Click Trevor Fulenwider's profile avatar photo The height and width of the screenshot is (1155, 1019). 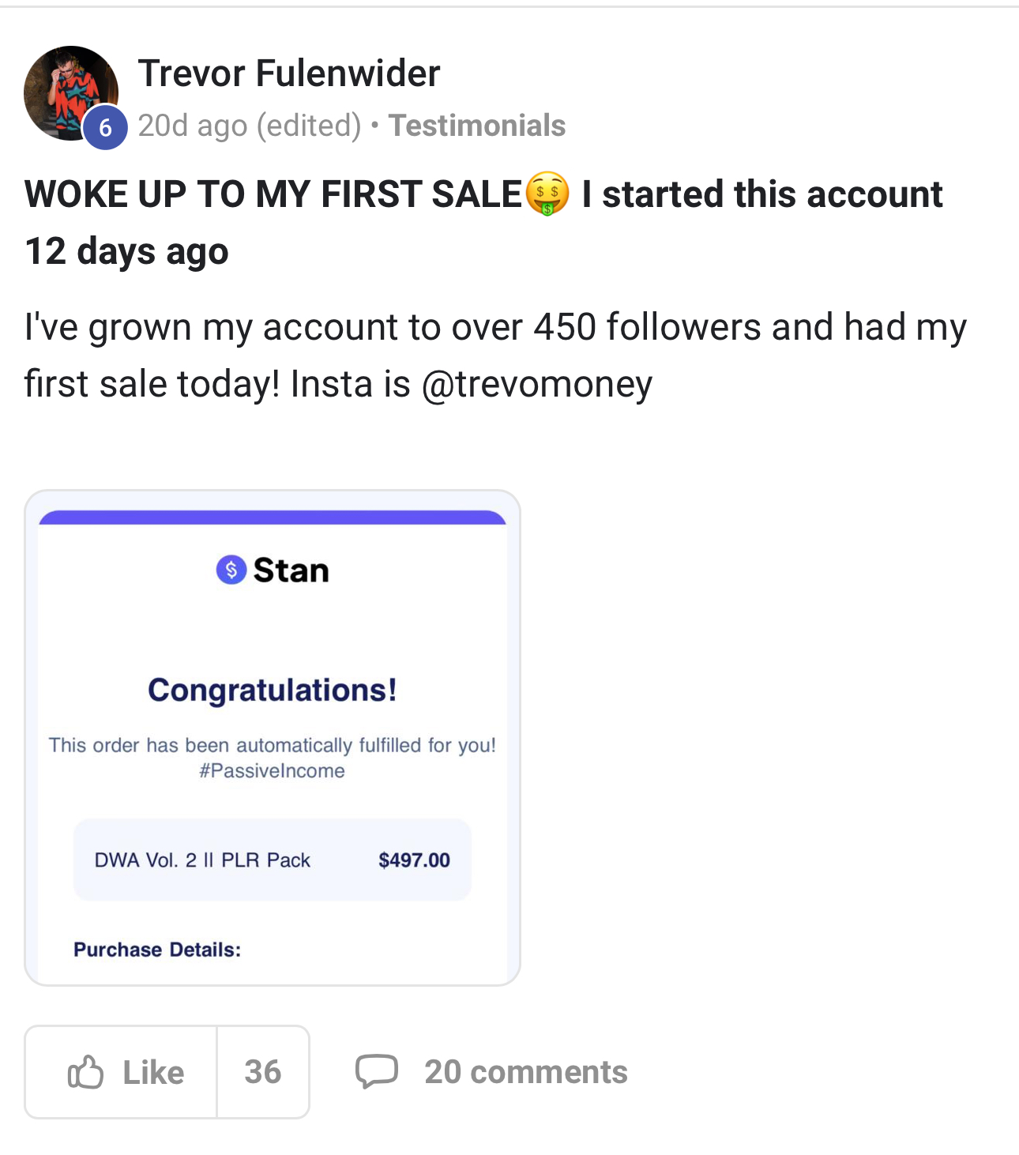tap(66, 88)
